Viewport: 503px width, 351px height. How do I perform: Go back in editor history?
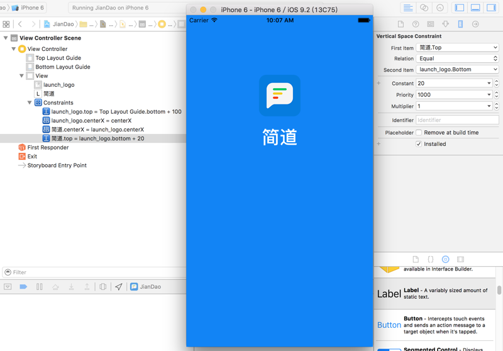(x=20, y=24)
